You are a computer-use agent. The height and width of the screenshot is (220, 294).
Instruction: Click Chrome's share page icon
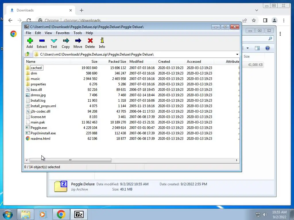pos(244,20)
